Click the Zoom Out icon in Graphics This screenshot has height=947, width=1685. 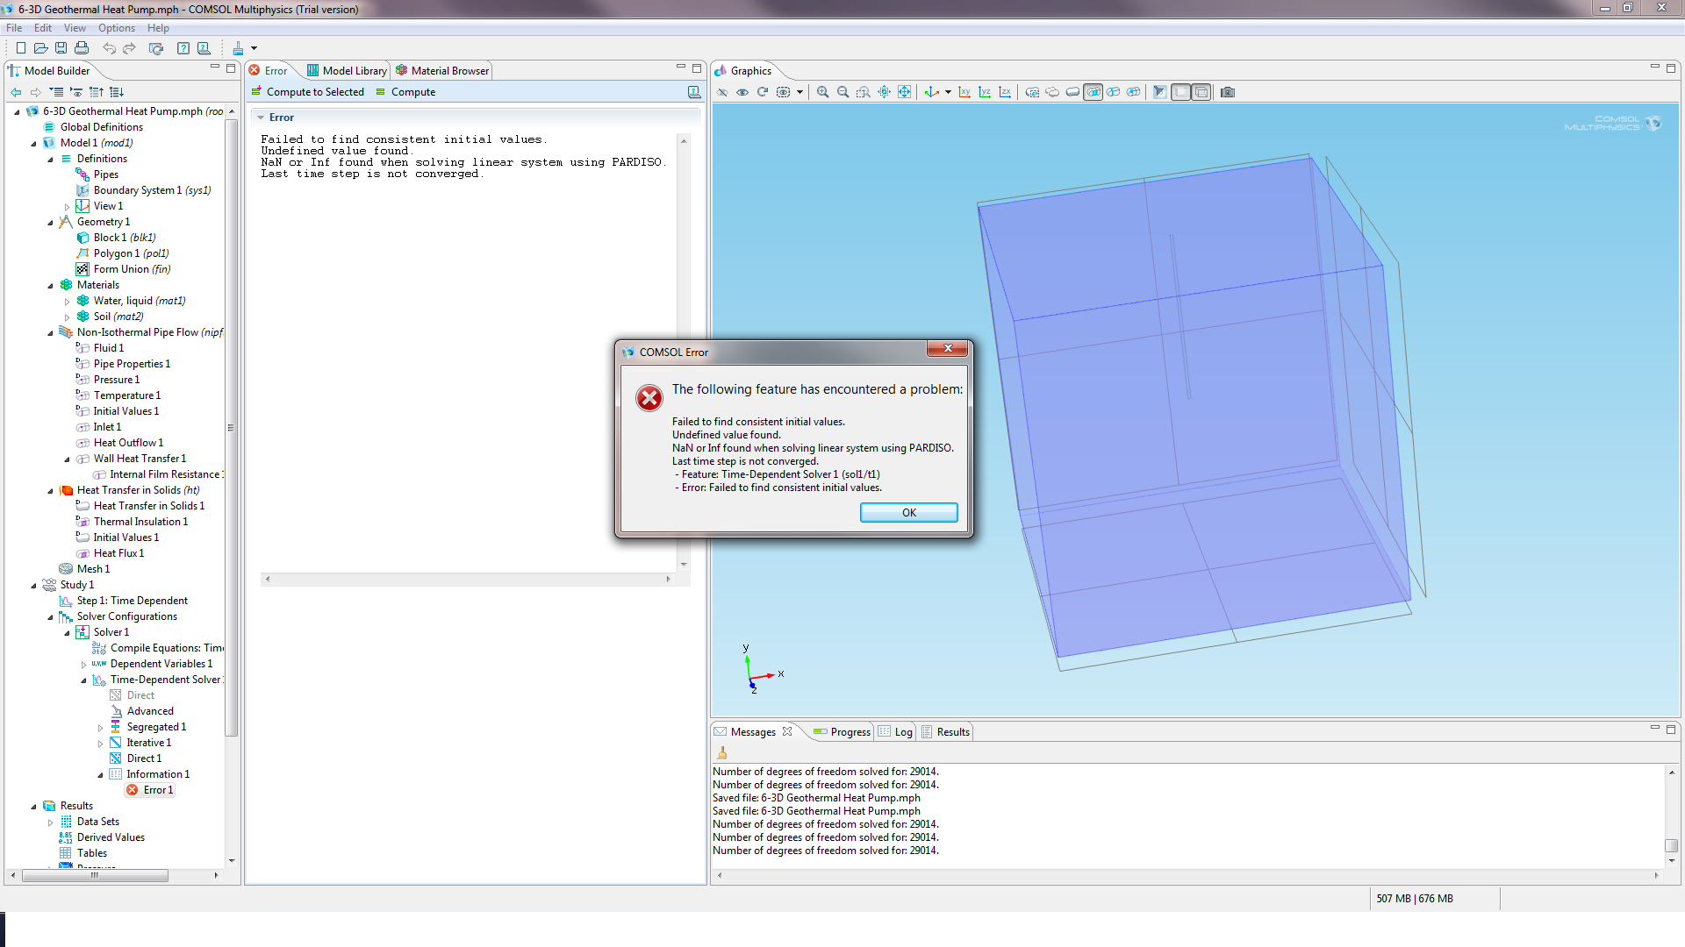click(x=843, y=92)
